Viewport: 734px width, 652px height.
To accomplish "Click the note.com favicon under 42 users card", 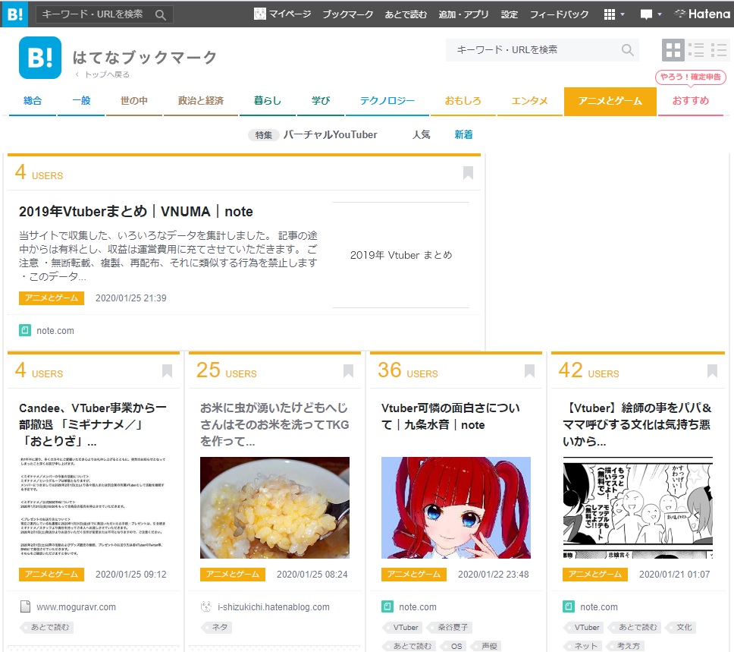I will (x=568, y=606).
